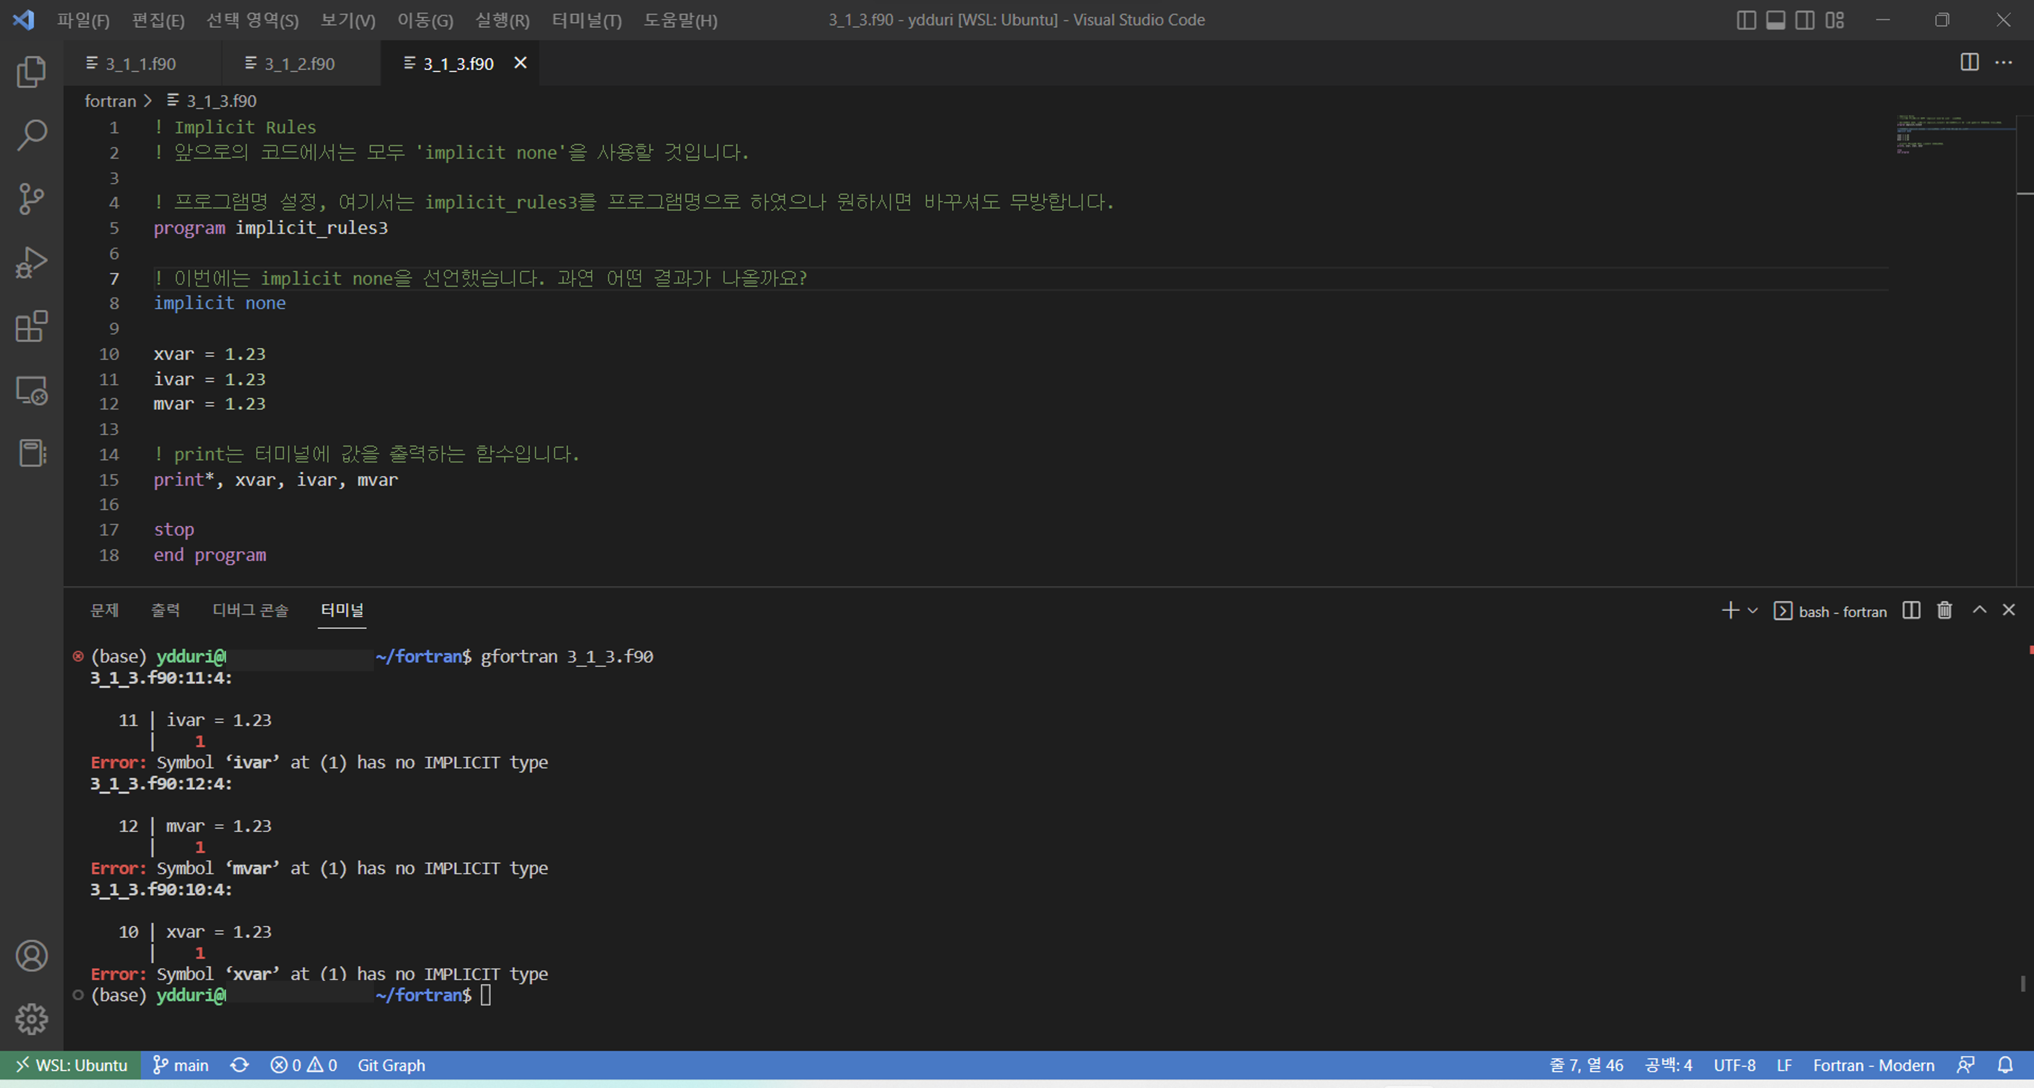Toggle primary side bar layout button
The image size is (2034, 1088).
click(1746, 20)
